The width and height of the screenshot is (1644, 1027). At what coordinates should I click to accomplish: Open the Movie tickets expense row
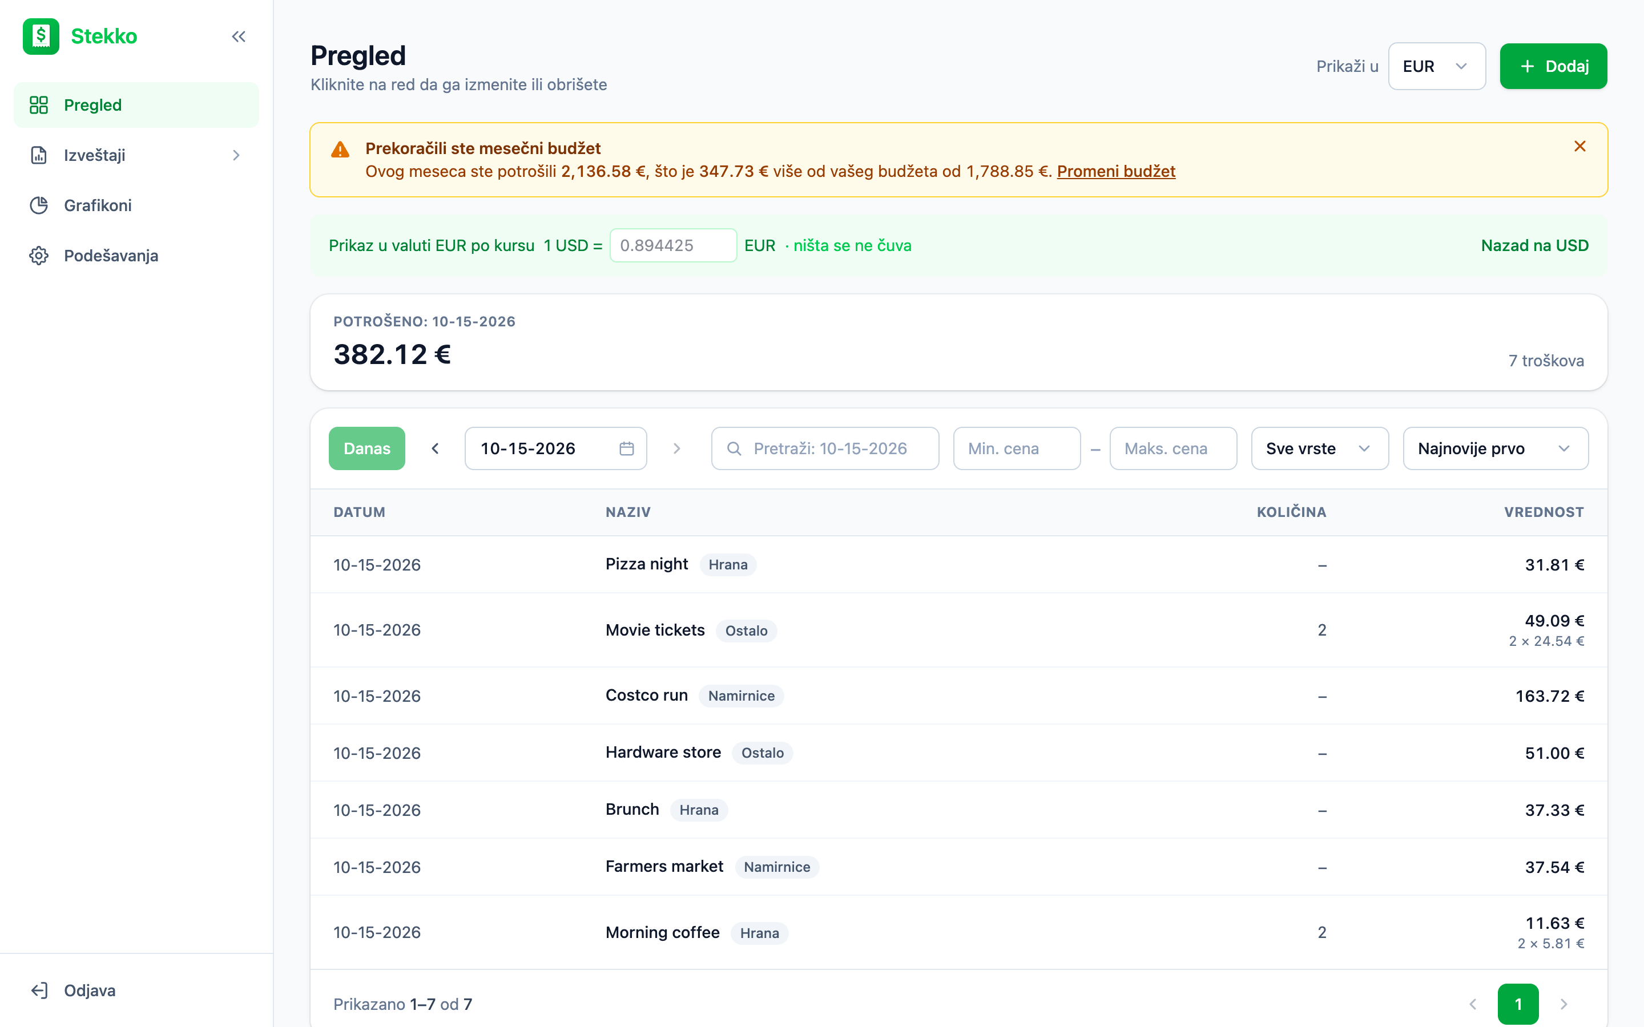click(958, 630)
